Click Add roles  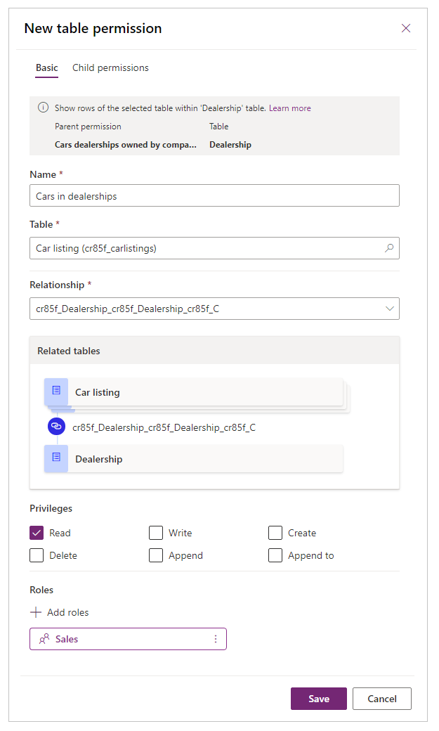click(x=59, y=613)
